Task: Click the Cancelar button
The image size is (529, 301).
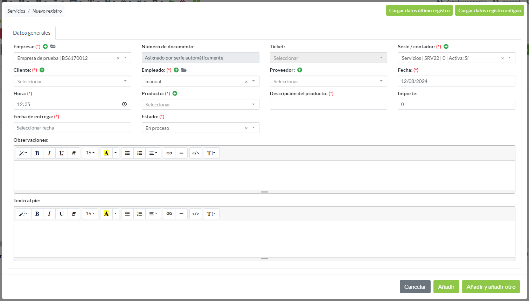Action: (415, 287)
